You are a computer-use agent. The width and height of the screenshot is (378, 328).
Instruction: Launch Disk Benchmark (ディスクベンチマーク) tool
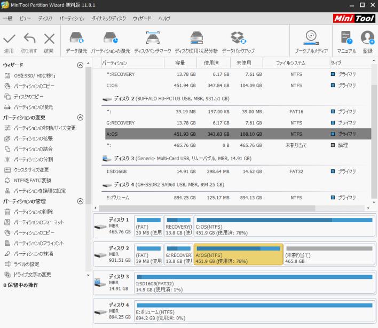[153, 42]
